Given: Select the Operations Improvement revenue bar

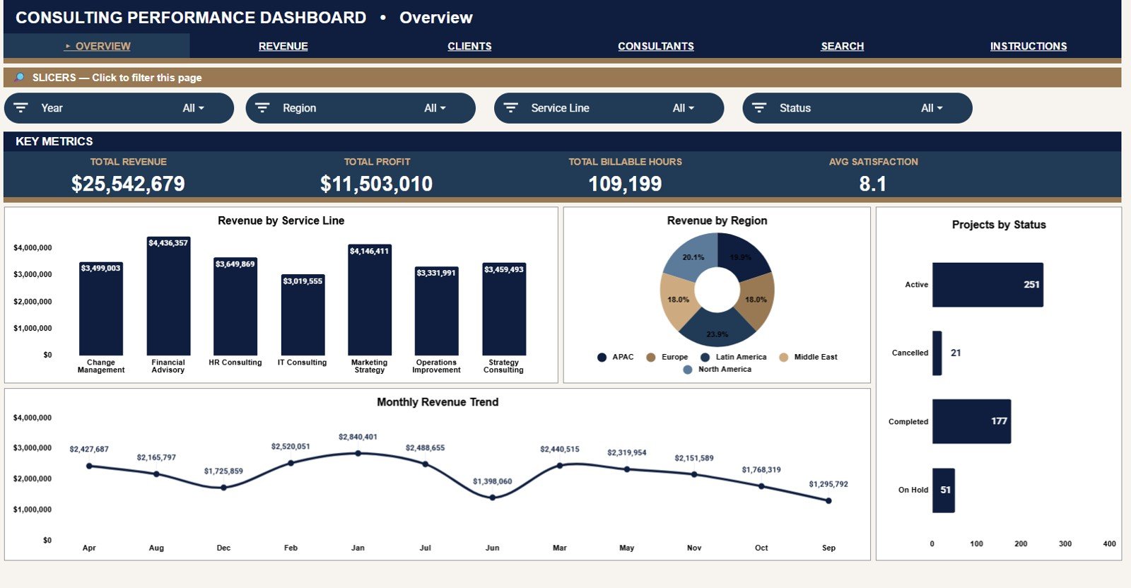Looking at the screenshot, I should [436, 310].
